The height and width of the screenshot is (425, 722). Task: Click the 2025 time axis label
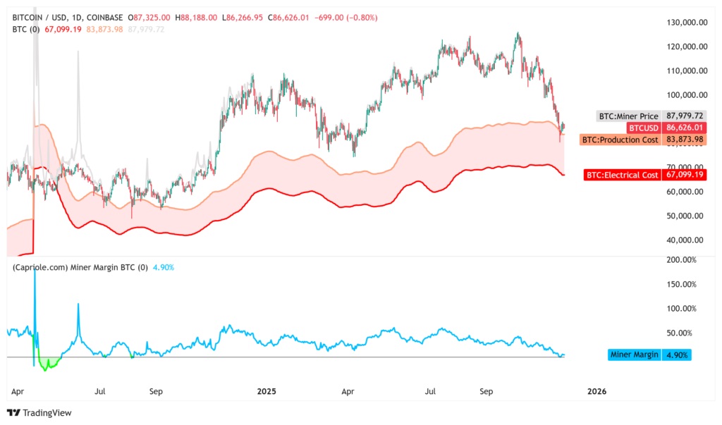tap(267, 390)
